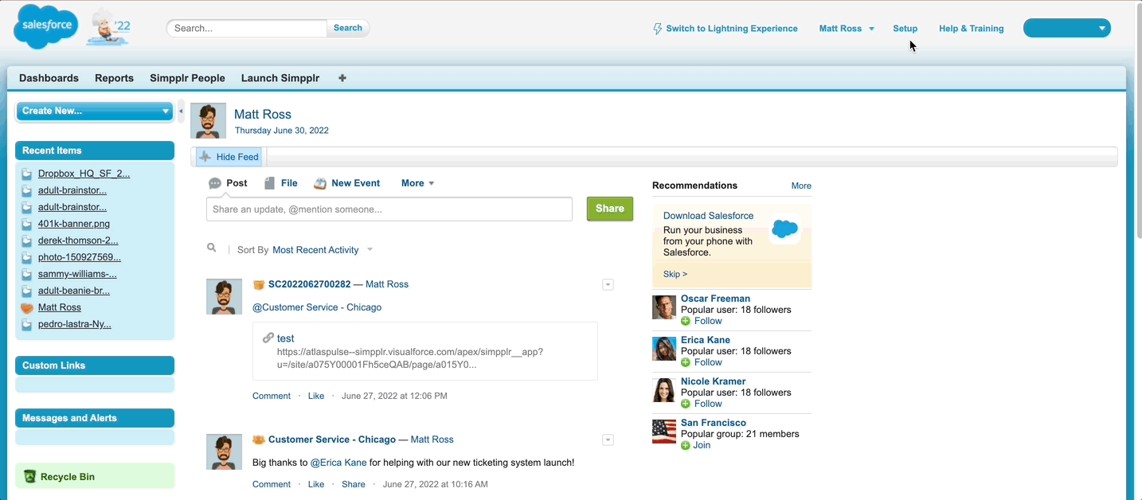Open the Launch Simpplr tab
The height and width of the screenshot is (500, 1142).
(x=280, y=78)
